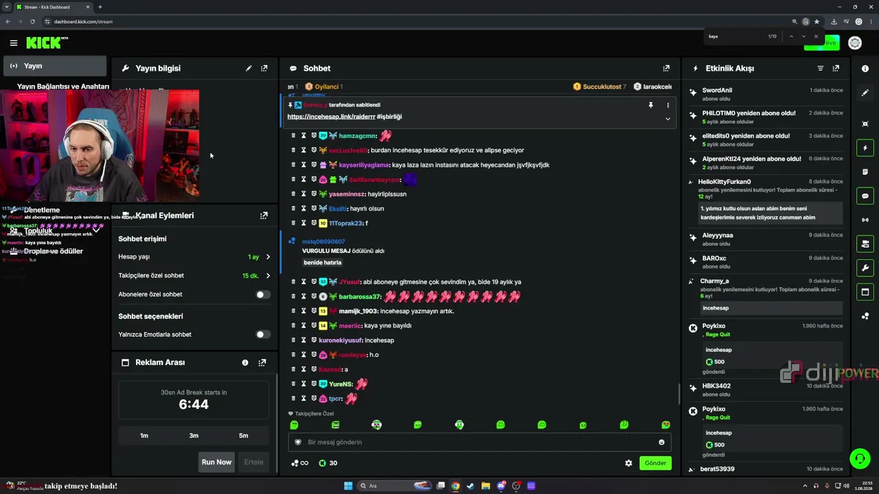Image resolution: width=879 pixels, height=494 pixels.
Task: Click the Succuklutost leaderboard entry
Action: click(x=600, y=87)
